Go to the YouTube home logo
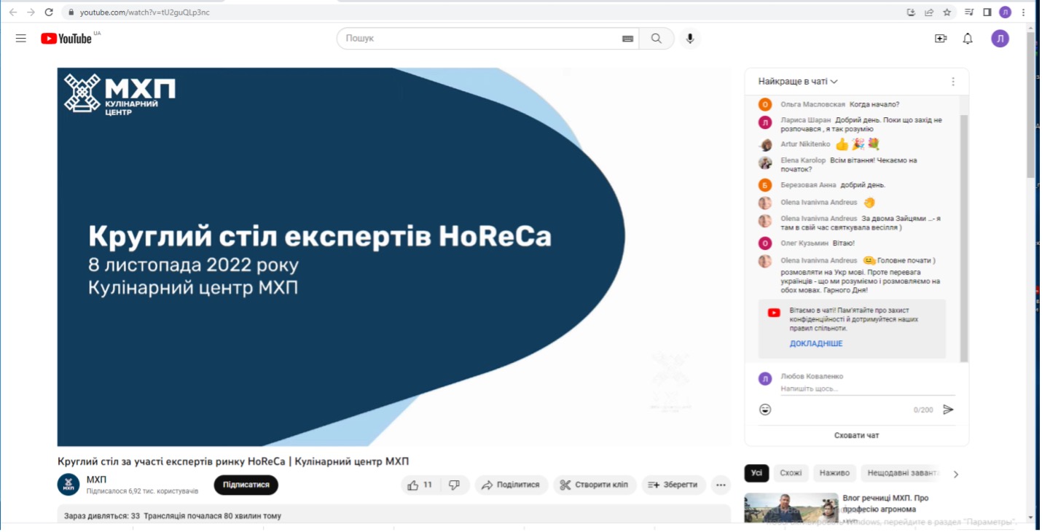 click(66, 39)
